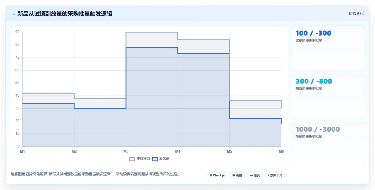This screenshot has width=375, height=190.
Task: Click the description text below the chart
Action: point(95,174)
